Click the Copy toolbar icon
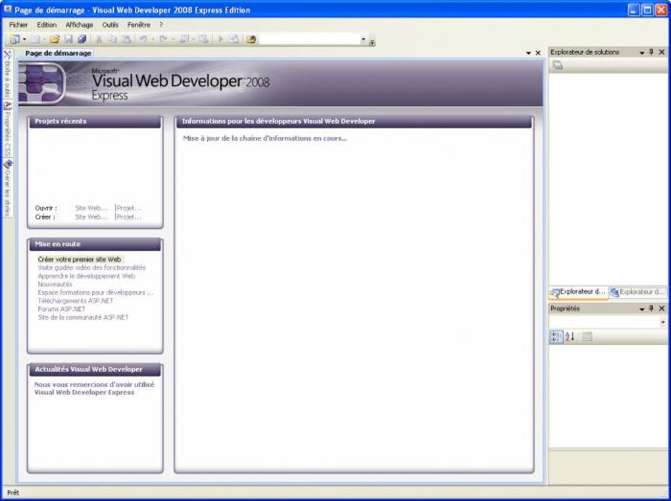The width and height of the screenshot is (671, 501). 112,39
